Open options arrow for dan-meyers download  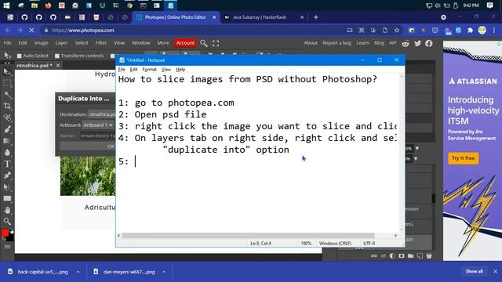click(x=164, y=272)
